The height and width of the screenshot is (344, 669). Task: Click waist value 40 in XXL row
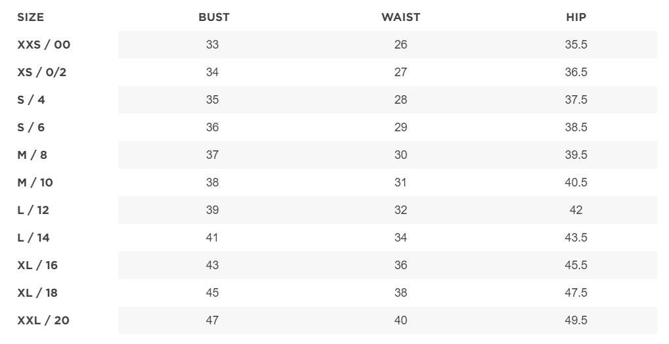[400, 320]
